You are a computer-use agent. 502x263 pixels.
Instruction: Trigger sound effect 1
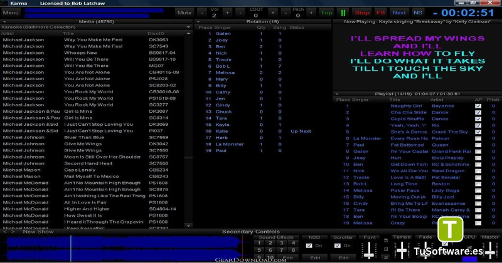(x=259, y=243)
